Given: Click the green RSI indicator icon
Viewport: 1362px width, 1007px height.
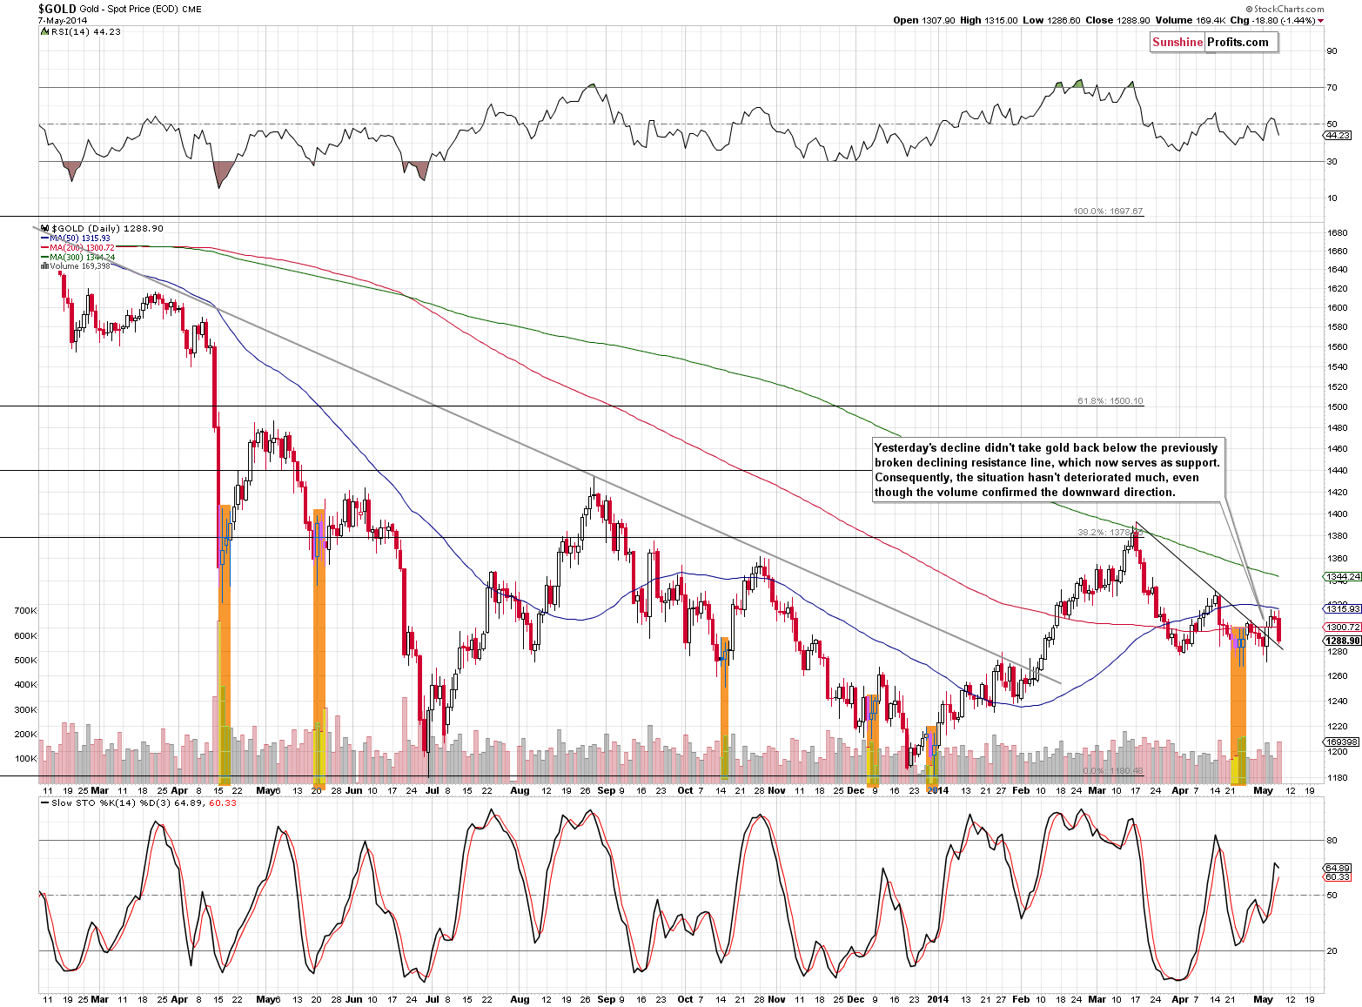Looking at the screenshot, I should click(44, 31).
